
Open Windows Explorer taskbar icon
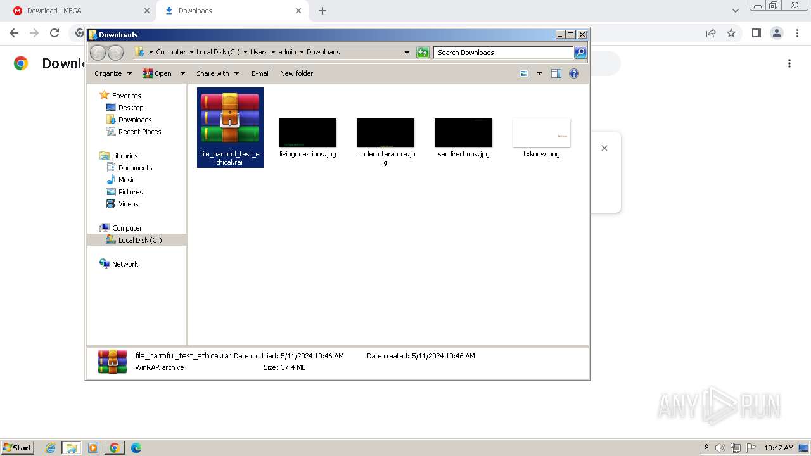coord(72,448)
